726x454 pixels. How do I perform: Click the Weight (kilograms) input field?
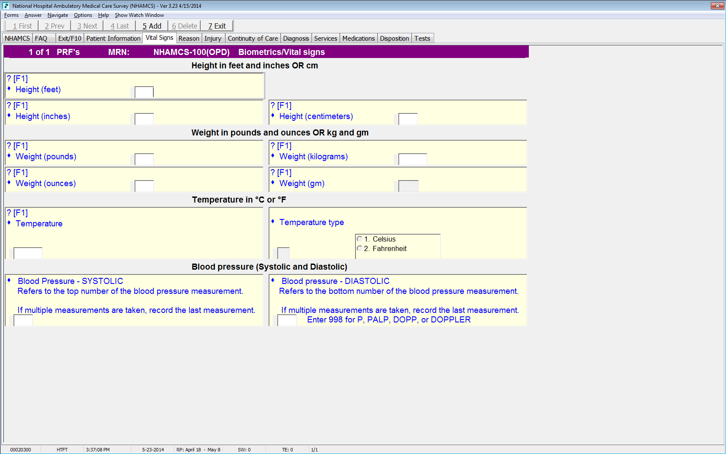tap(413, 159)
